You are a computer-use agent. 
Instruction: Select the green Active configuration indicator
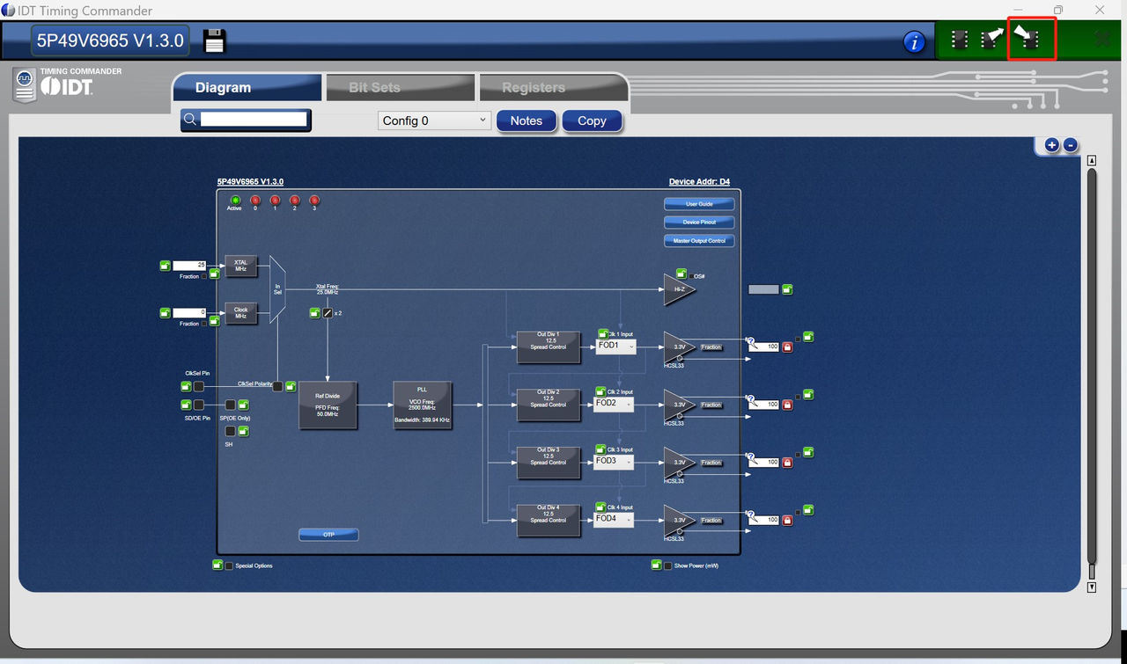tap(235, 201)
